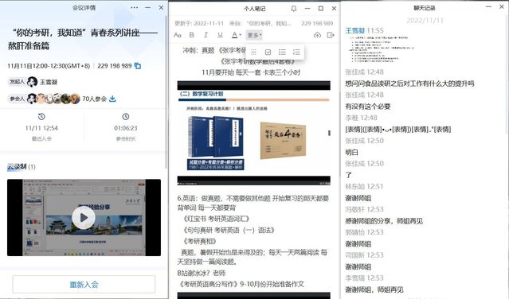Open the font color dropdown in notes
Image resolution: width=509 pixels, height=299 pixels.
(236, 35)
